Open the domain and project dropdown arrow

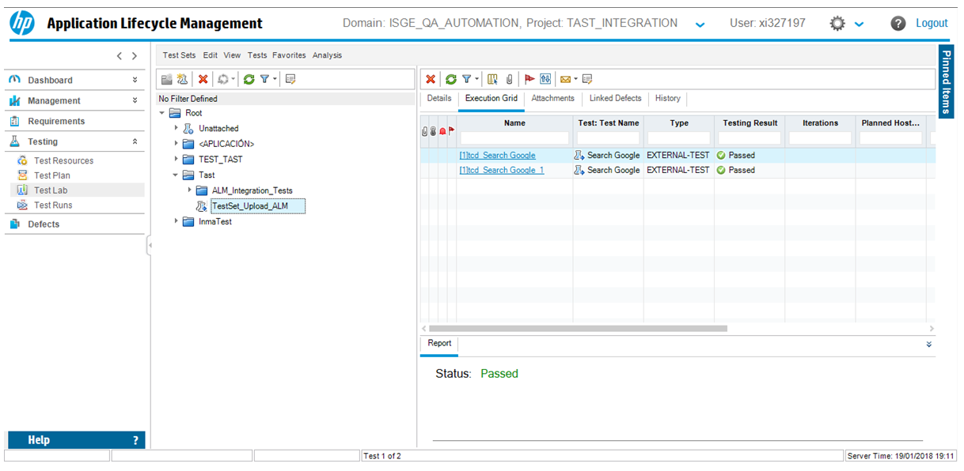700,24
